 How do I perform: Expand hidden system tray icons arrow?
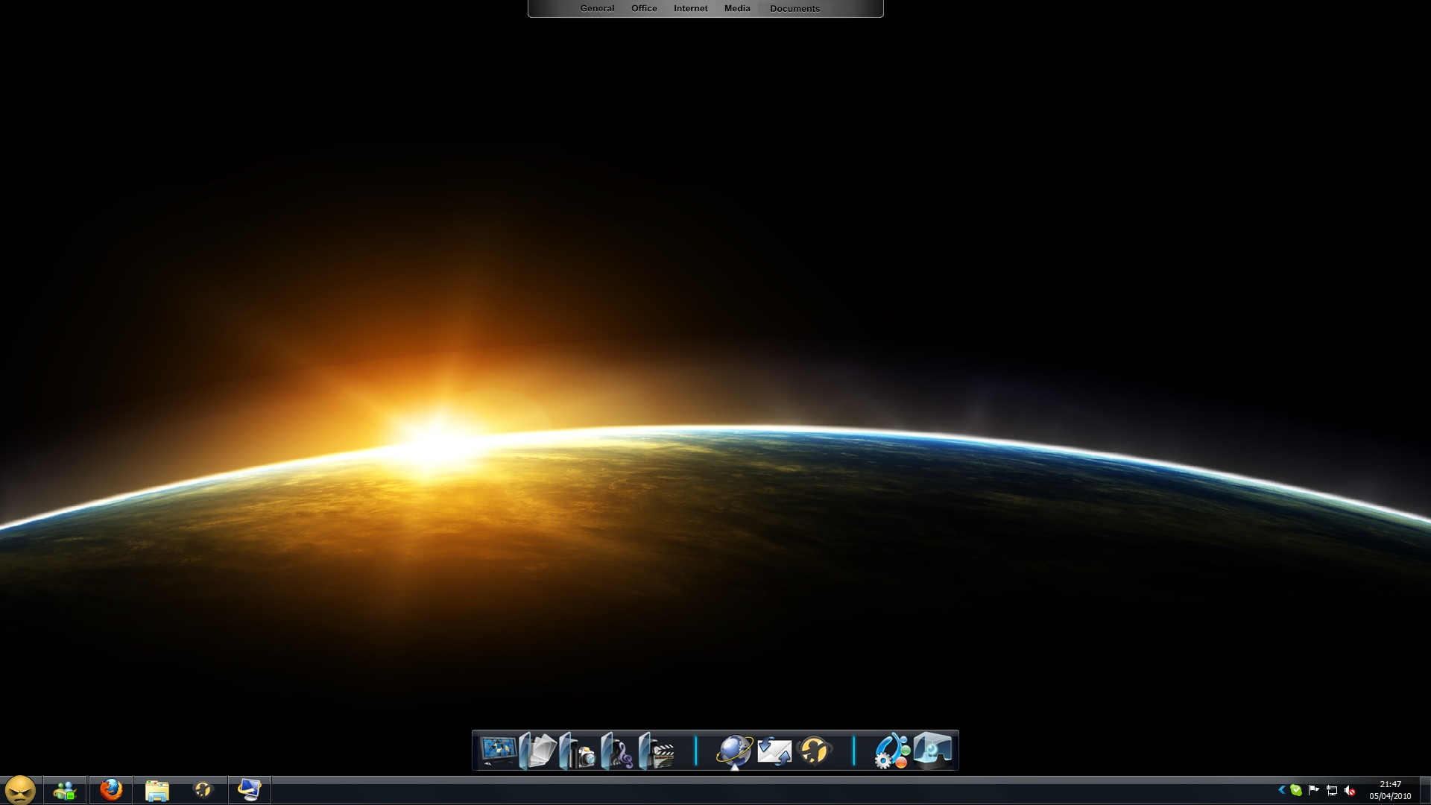click(1281, 790)
